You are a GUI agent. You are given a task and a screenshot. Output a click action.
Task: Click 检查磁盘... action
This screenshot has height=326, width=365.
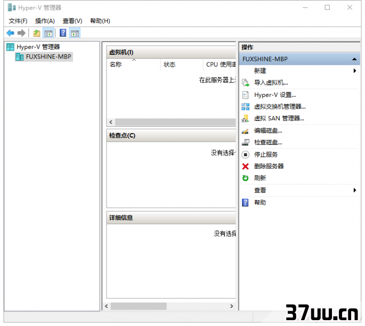tap(268, 142)
